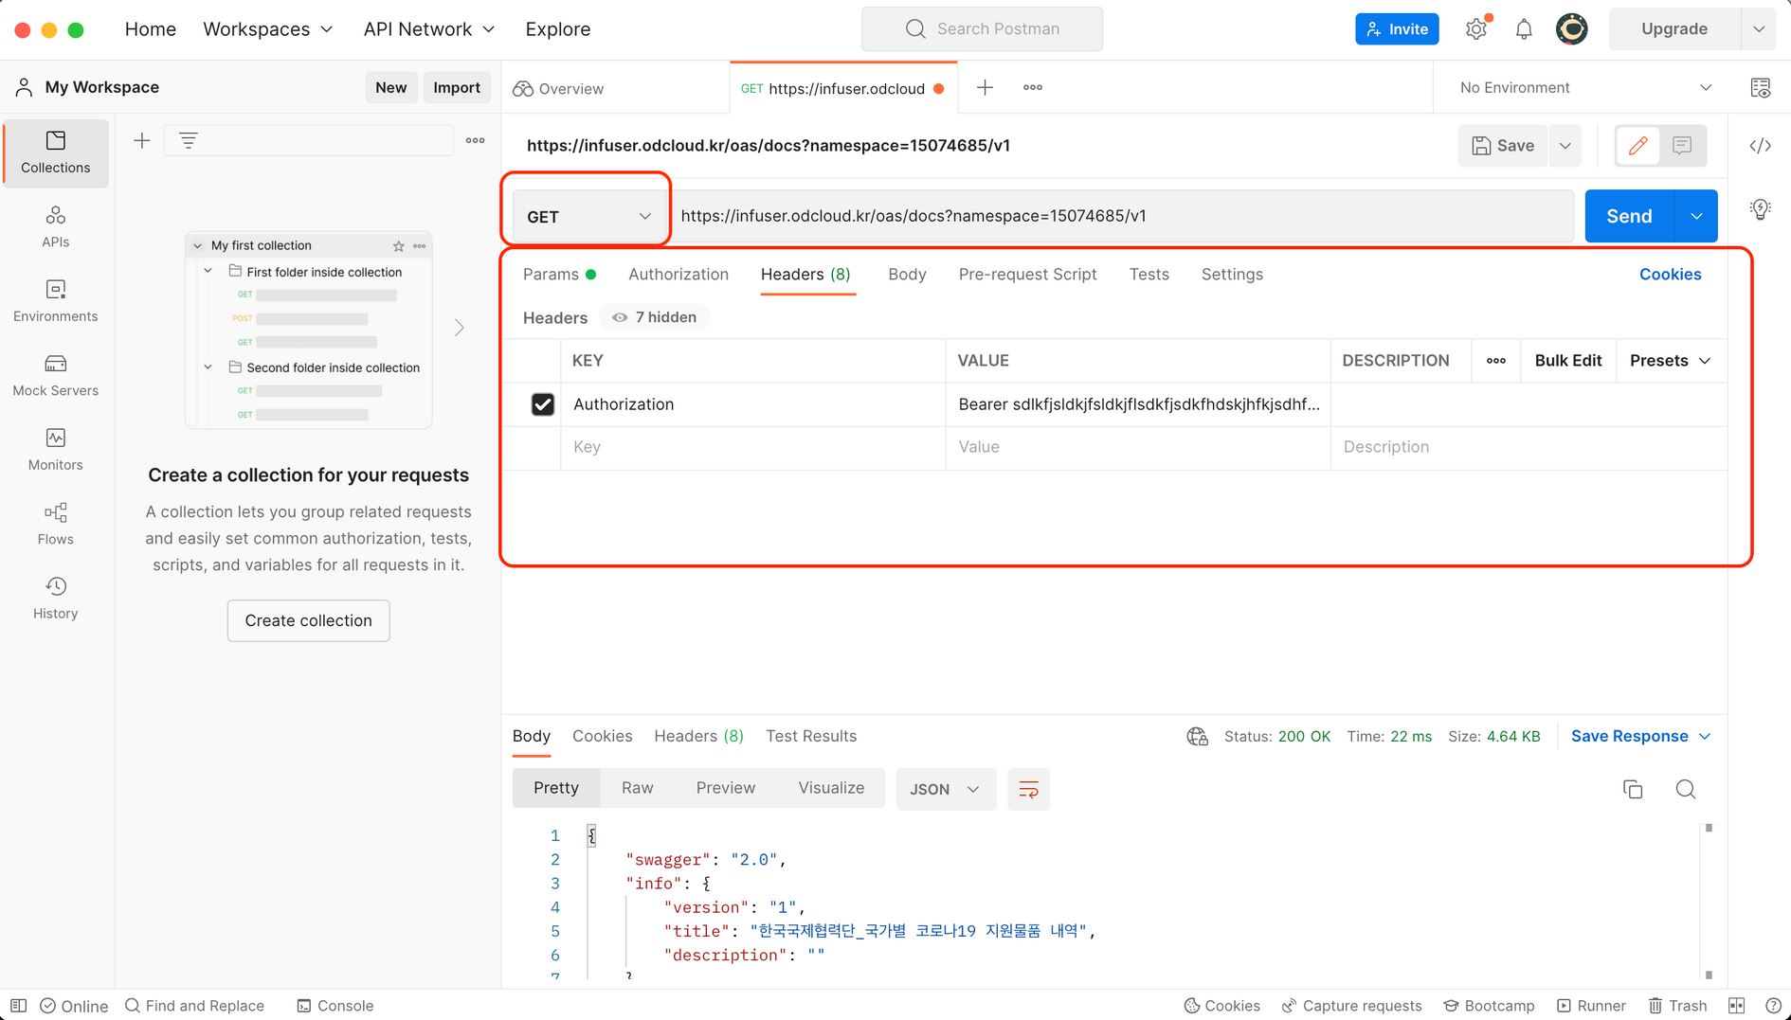This screenshot has height=1020, width=1791.
Task: Open the lightbulb info panel
Action: (1761, 209)
